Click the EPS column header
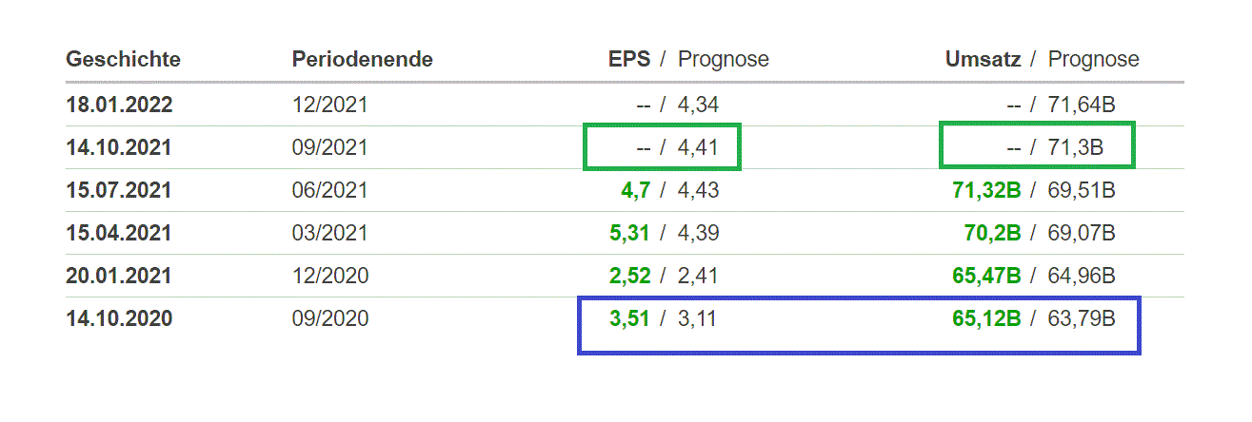Viewport: 1252px width, 422px height. [x=629, y=60]
